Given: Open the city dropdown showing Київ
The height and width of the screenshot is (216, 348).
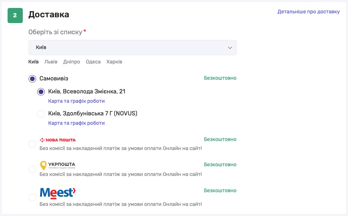Looking at the screenshot, I should click(x=132, y=48).
